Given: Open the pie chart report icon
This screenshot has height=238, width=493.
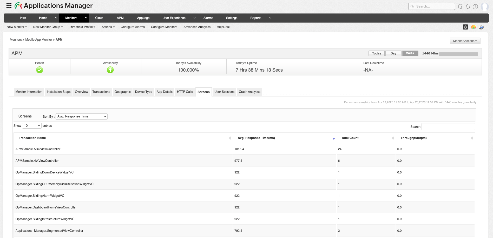Looking at the screenshot, I should (474, 27).
